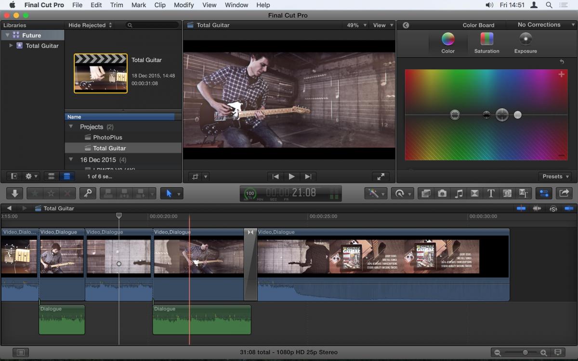Collapse the 16 Dec 2015 group
This screenshot has width=578, height=361.
pos(71,159)
